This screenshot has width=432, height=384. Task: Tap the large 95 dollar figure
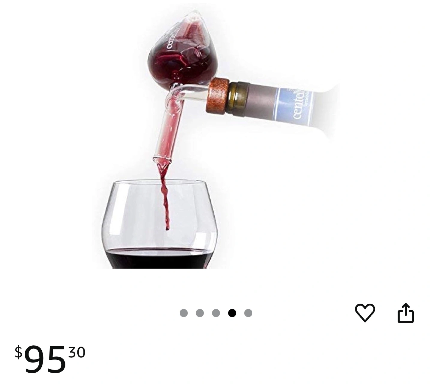[45, 359]
